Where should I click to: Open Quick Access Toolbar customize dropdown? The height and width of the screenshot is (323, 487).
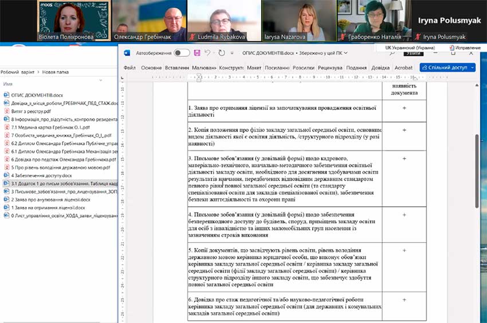pos(233,53)
